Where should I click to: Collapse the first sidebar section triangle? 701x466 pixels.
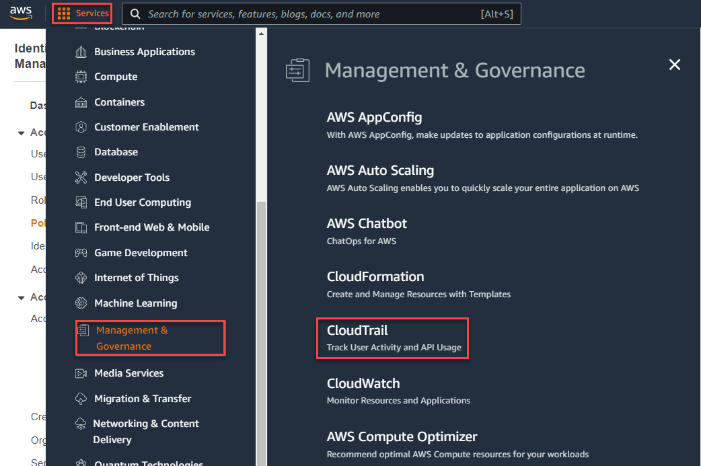pos(21,132)
